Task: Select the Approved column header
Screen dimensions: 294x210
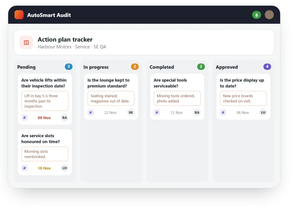Action: coord(227,67)
